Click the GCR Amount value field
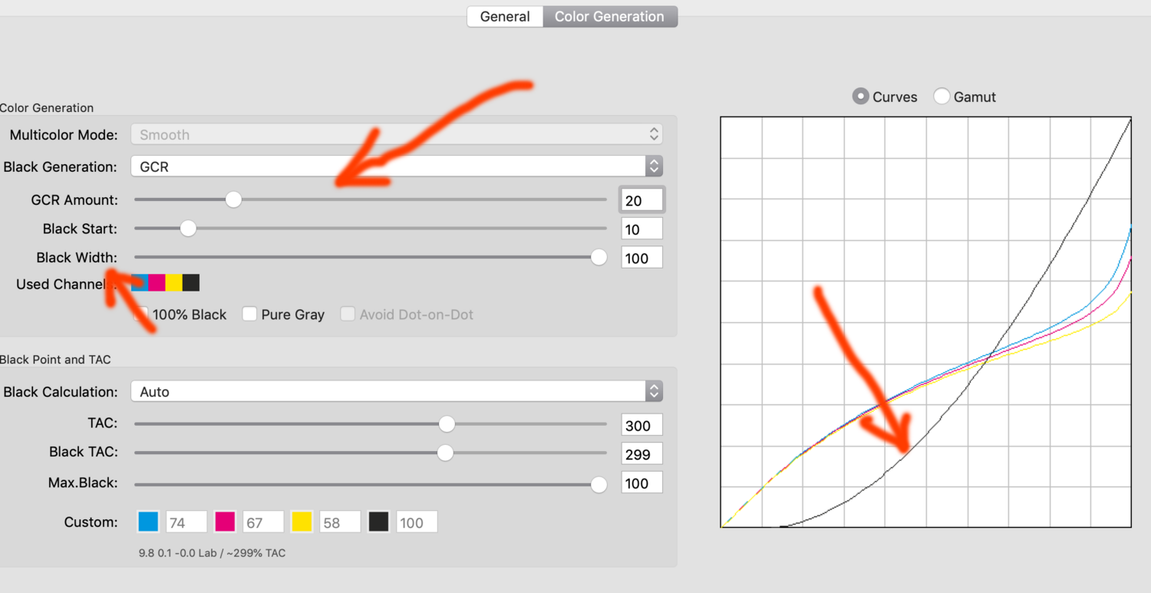 pyautogui.click(x=641, y=200)
